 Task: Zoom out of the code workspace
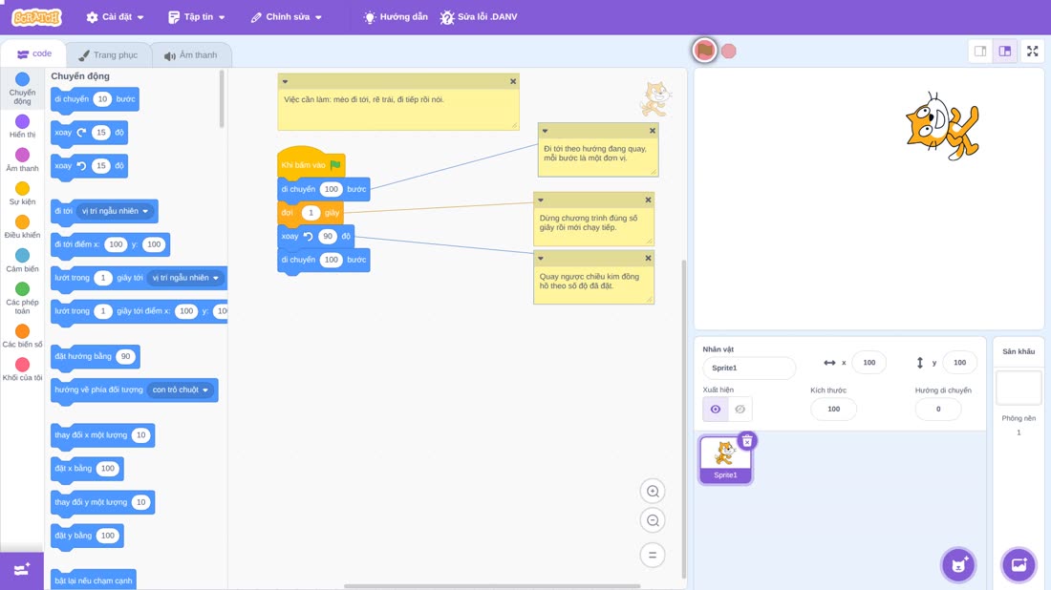point(653,520)
